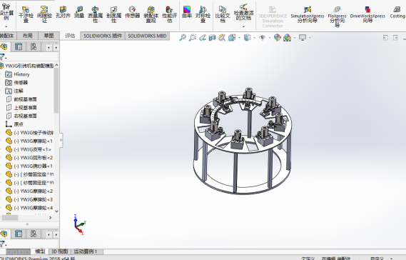Click Zoom to Fit magnifier icon

(x=183, y=38)
